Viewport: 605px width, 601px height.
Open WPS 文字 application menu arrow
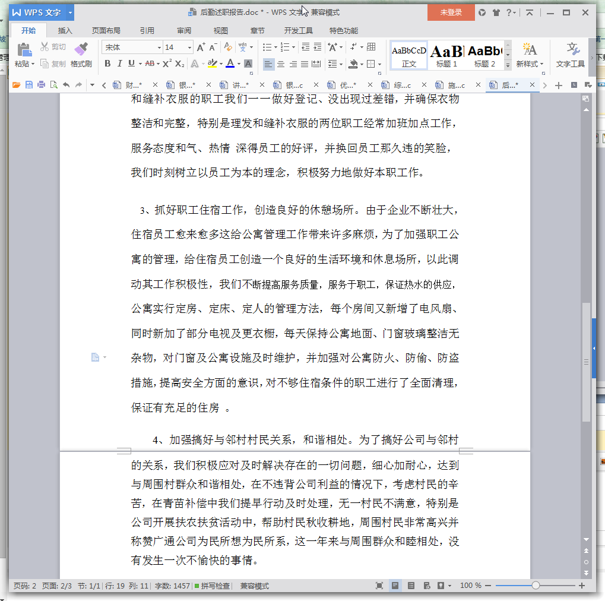[x=70, y=12]
